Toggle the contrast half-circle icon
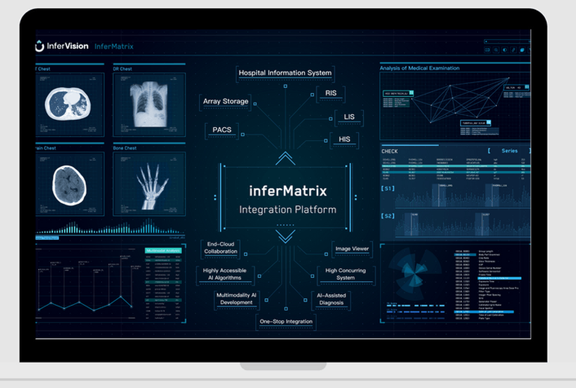 tap(505, 50)
